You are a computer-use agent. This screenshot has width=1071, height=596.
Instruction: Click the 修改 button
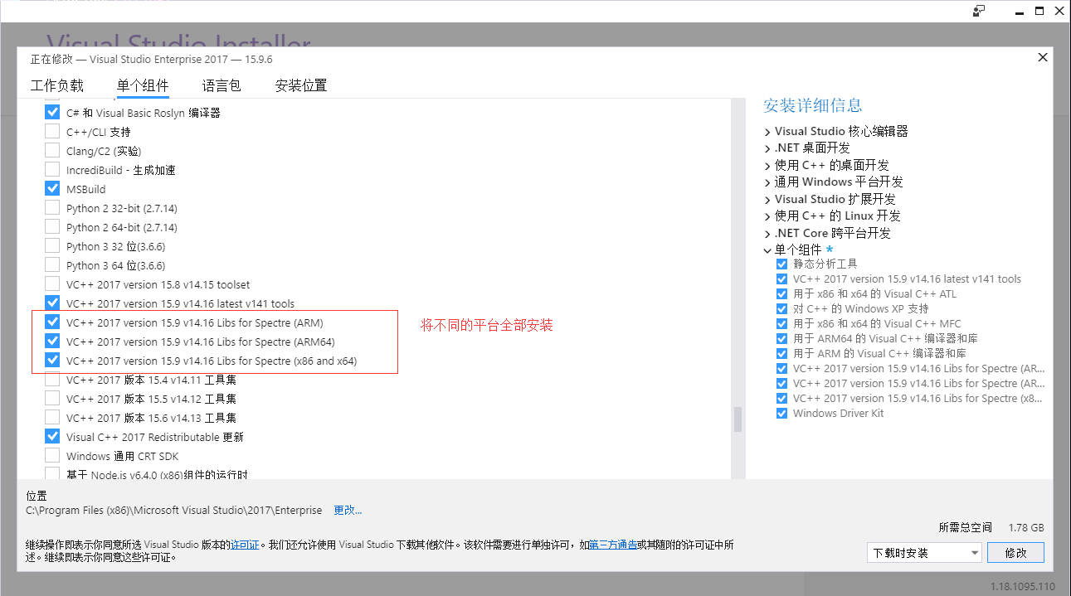[x=1016, y=553]
